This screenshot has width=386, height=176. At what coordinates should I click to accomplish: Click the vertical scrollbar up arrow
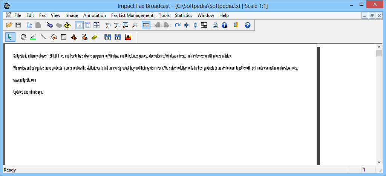point(379,47)
